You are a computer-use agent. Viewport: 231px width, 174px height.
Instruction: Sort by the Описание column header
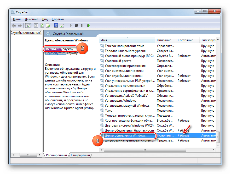[x=166, y=40]
